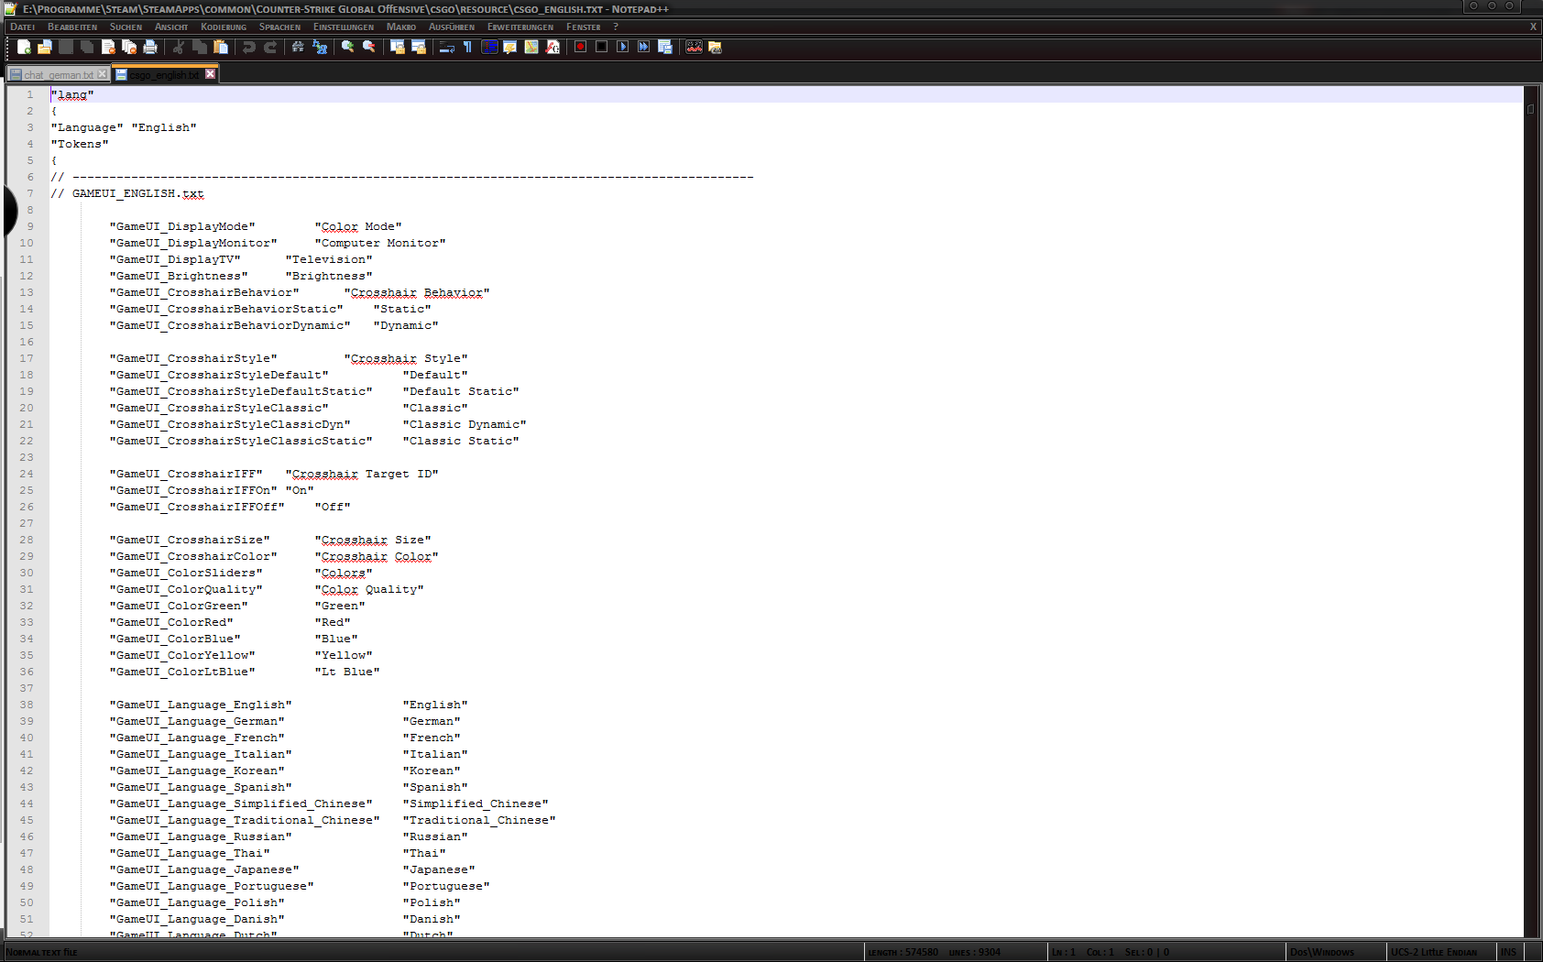The image size is (1543, 962).
Task: Click the "Traditional_Chinese" value text
Action: tap(479, 820)
